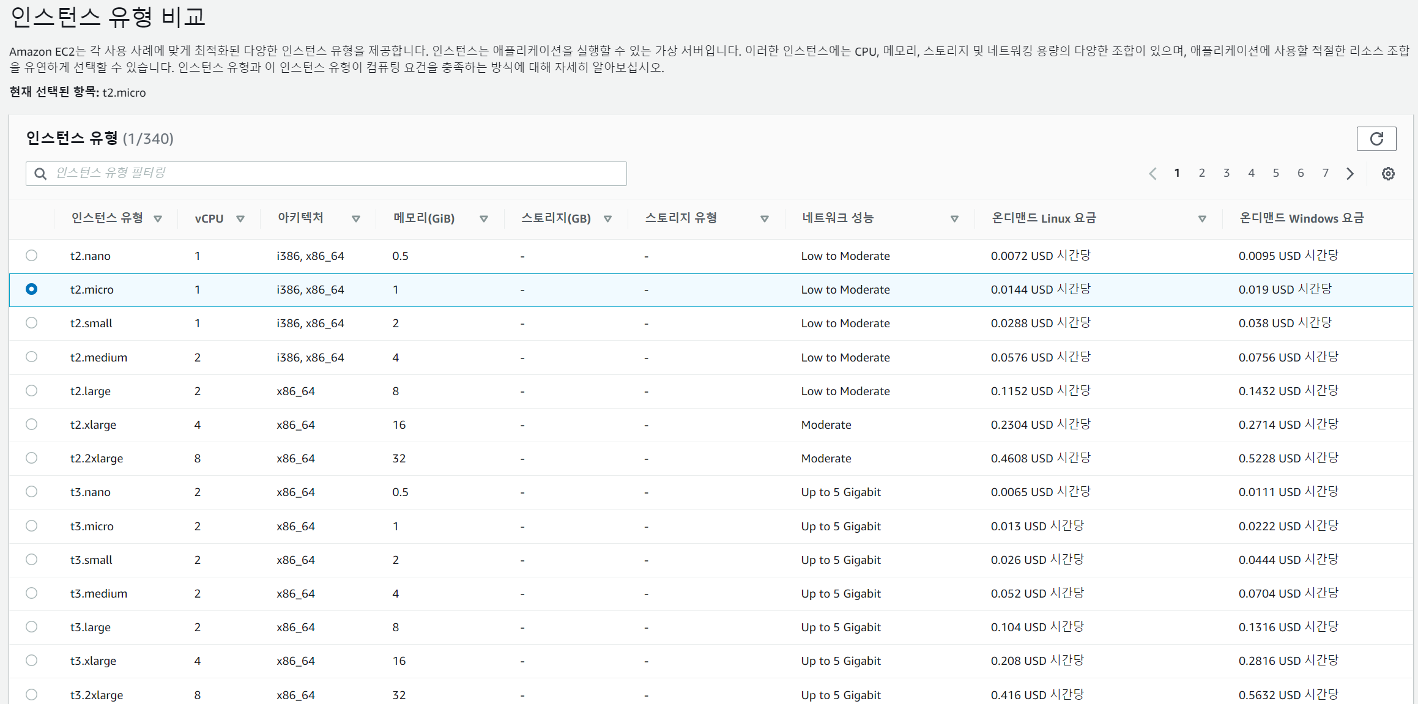
Task: Sort by 온디맨드 Linux 요금 arrow
Action: pyautogui.click(x=1201, y=219)
